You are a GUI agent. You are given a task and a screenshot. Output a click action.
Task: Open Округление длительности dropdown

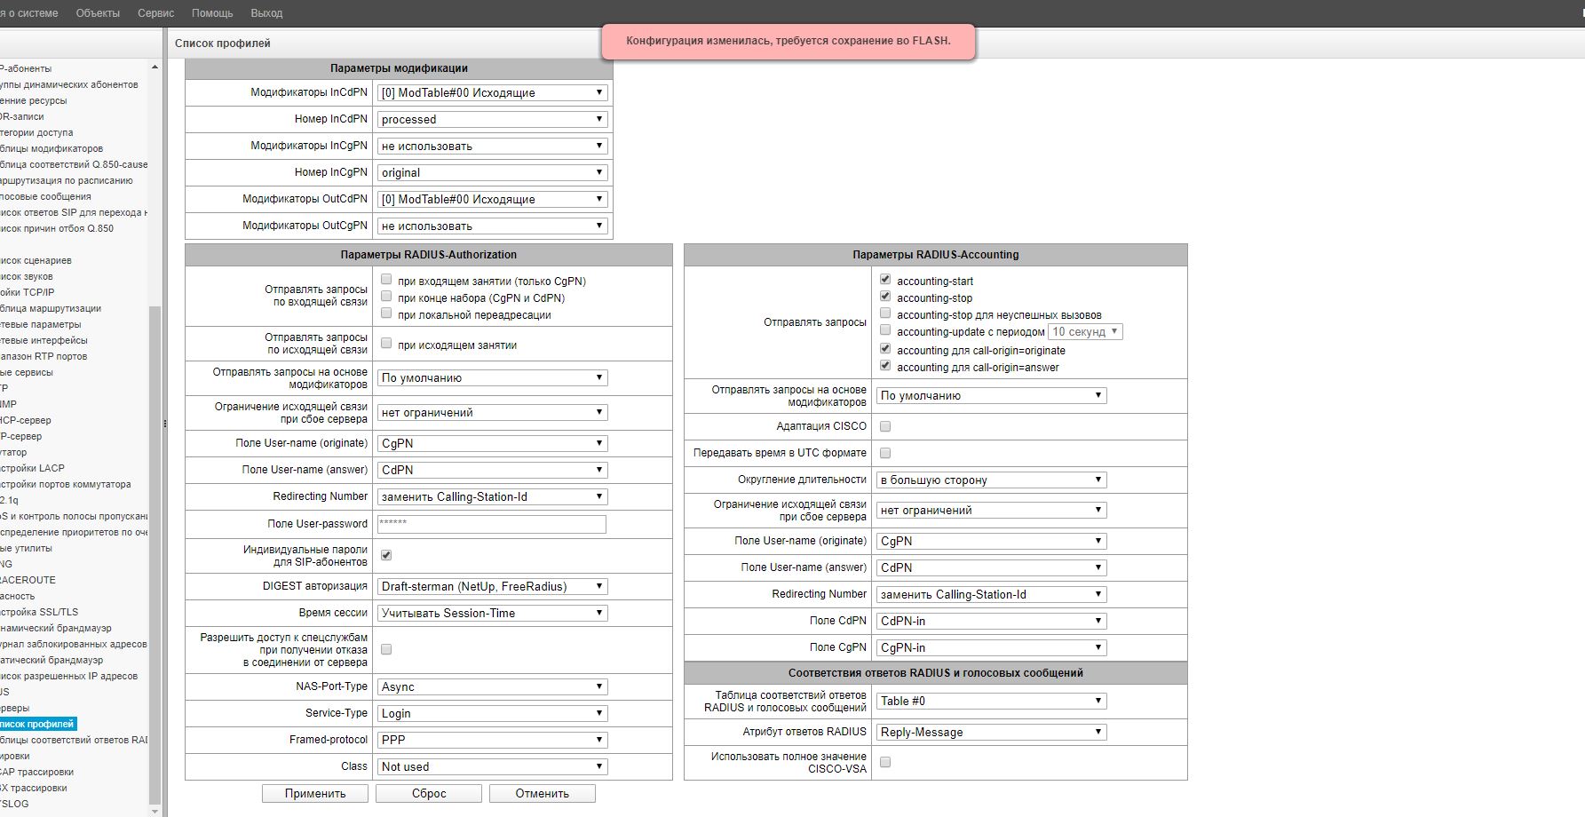[992, 480]
